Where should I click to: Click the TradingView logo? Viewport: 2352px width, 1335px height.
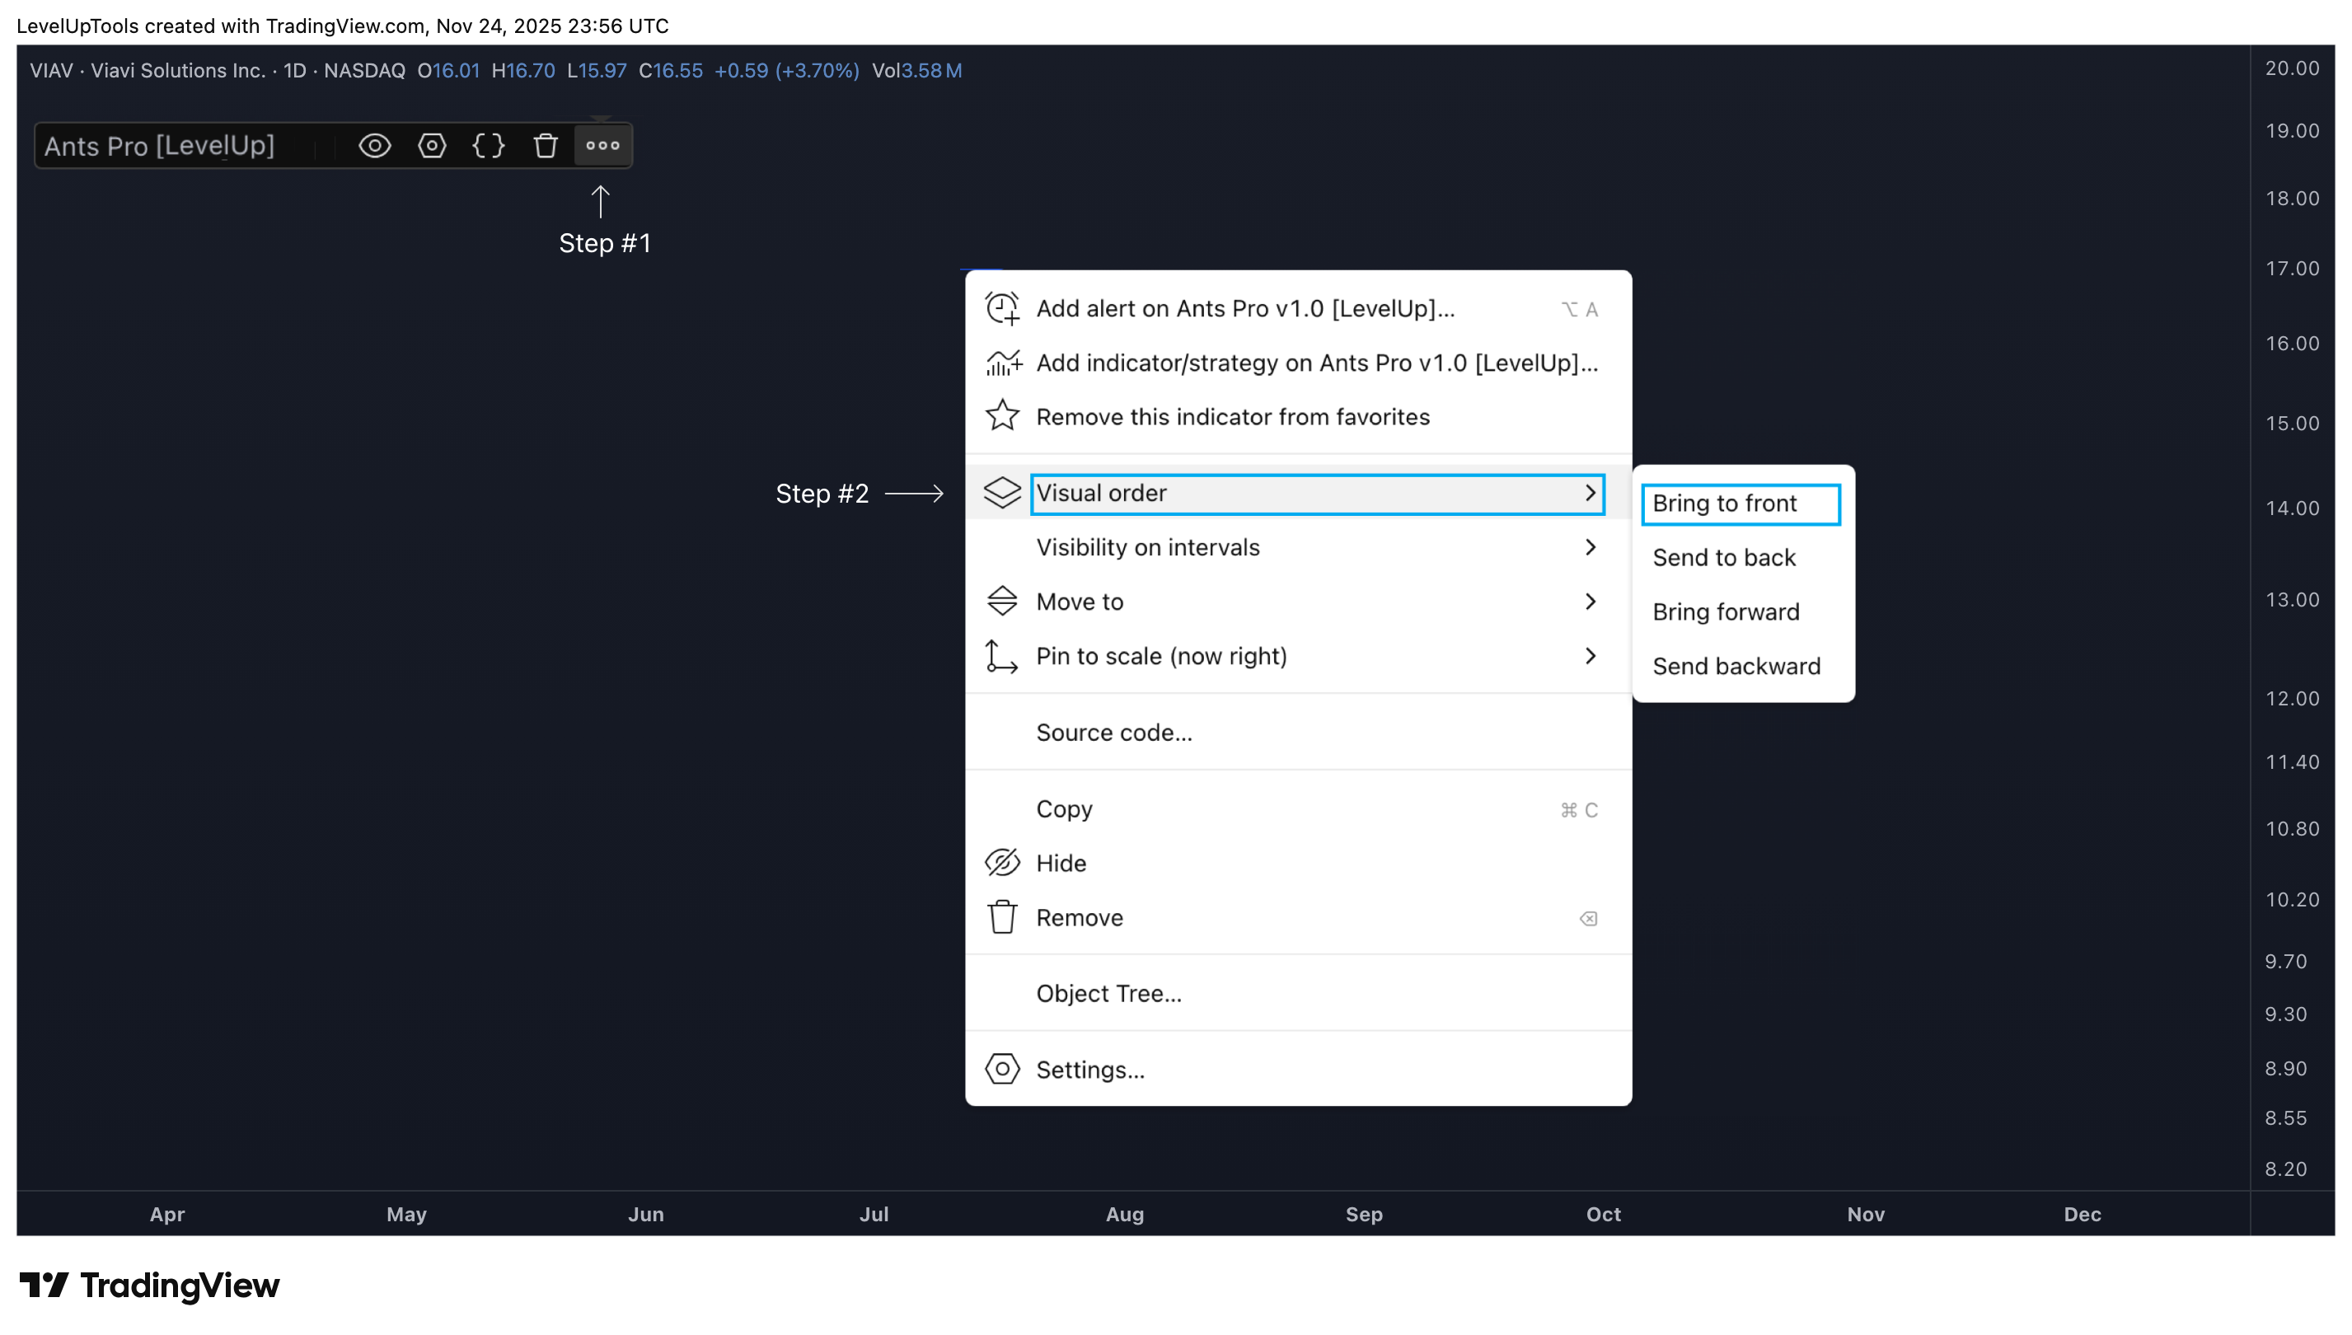click(149, 1286)
